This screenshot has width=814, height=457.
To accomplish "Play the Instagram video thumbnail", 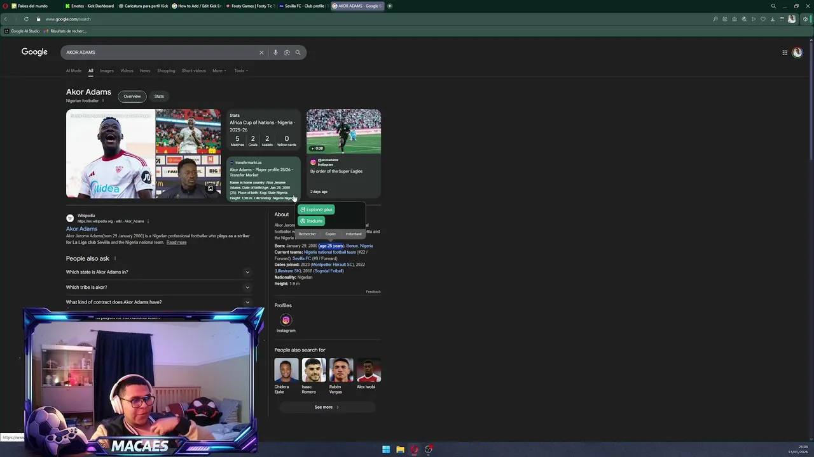I will point(343,131).
